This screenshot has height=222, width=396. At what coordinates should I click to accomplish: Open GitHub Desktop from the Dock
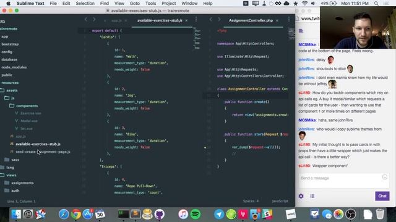(x=160, y=214)
